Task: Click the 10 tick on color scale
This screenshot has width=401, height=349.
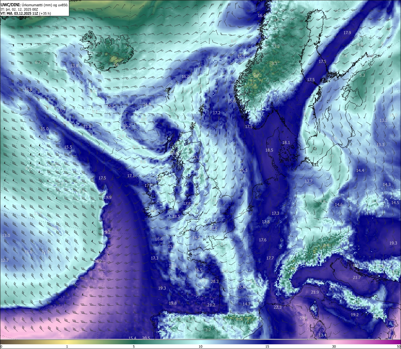Action: click(x=200, y=346)
